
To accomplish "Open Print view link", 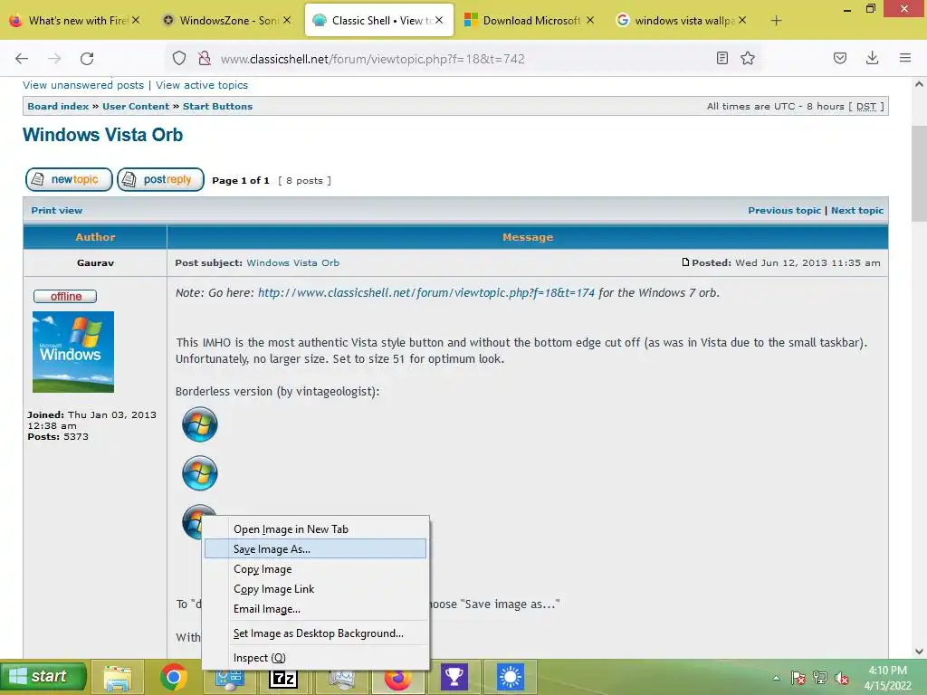I will coord(57,210).
